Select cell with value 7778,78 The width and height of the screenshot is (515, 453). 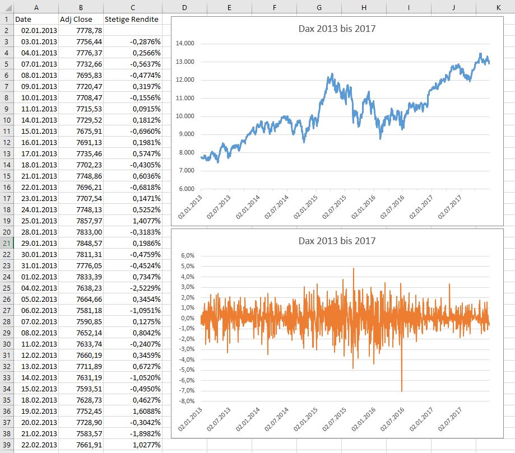(81, 31)
